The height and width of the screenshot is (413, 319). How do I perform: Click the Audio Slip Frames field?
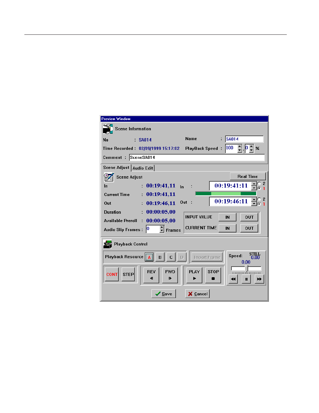coord(153,229)
